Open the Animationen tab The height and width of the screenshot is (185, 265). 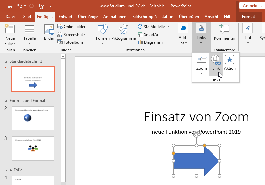(115, 17)
